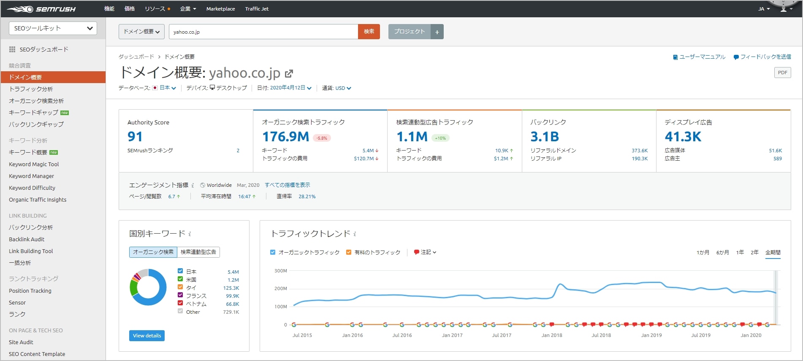The height and width of the screenshot is (361, 803).
Task: Toggle the Other country checkbox
Action: (x=180, y=311)
